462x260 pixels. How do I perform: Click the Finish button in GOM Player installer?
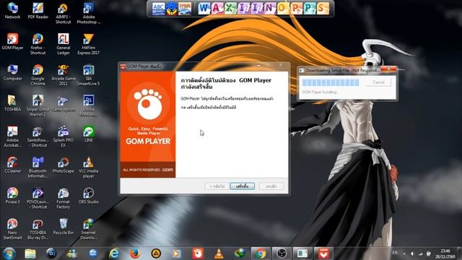(x=243, y=186)
